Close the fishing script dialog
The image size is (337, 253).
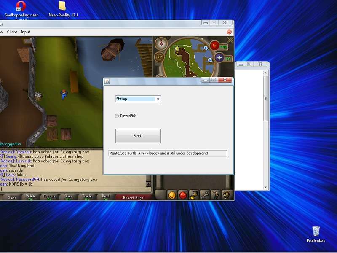pos(225,80)
